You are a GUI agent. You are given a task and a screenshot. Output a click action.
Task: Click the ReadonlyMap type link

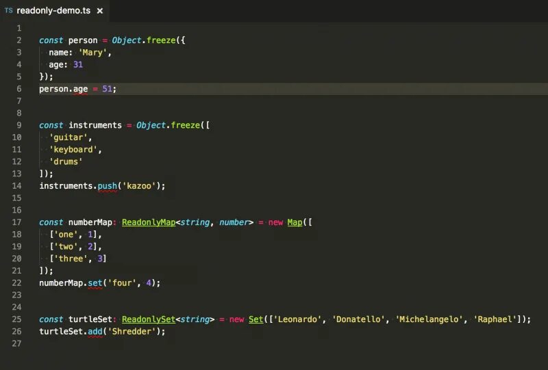[149, 222]
